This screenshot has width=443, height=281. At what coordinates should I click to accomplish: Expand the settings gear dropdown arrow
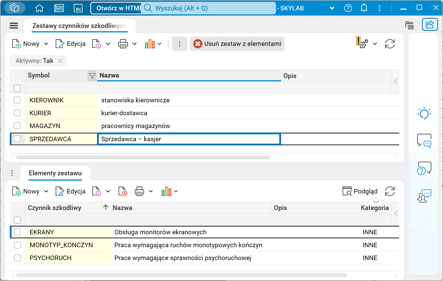point(375,44)
